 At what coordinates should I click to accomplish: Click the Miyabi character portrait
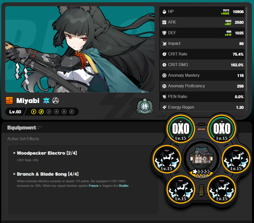click(80, 49)
